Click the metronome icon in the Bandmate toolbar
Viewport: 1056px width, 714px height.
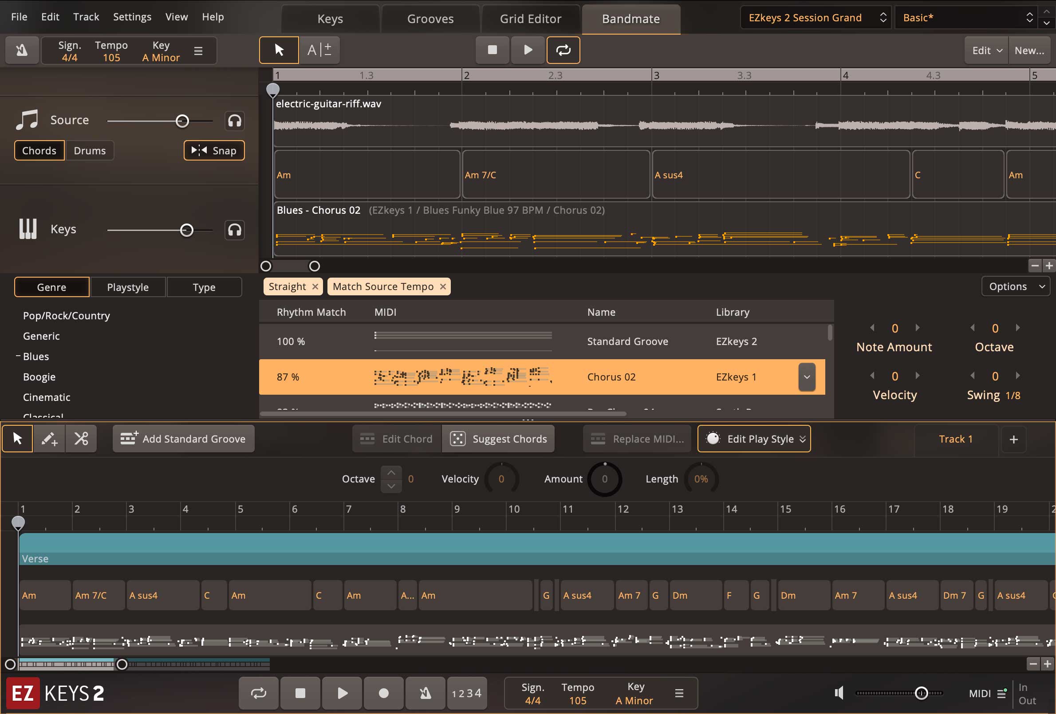(21, 50)
